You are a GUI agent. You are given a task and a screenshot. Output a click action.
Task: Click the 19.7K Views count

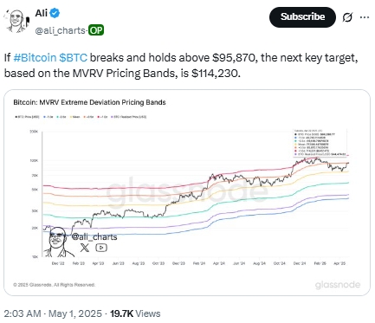pos(135,313)
